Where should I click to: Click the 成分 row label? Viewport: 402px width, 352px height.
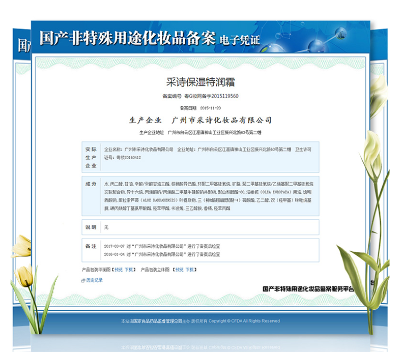(x=91, y=184)
